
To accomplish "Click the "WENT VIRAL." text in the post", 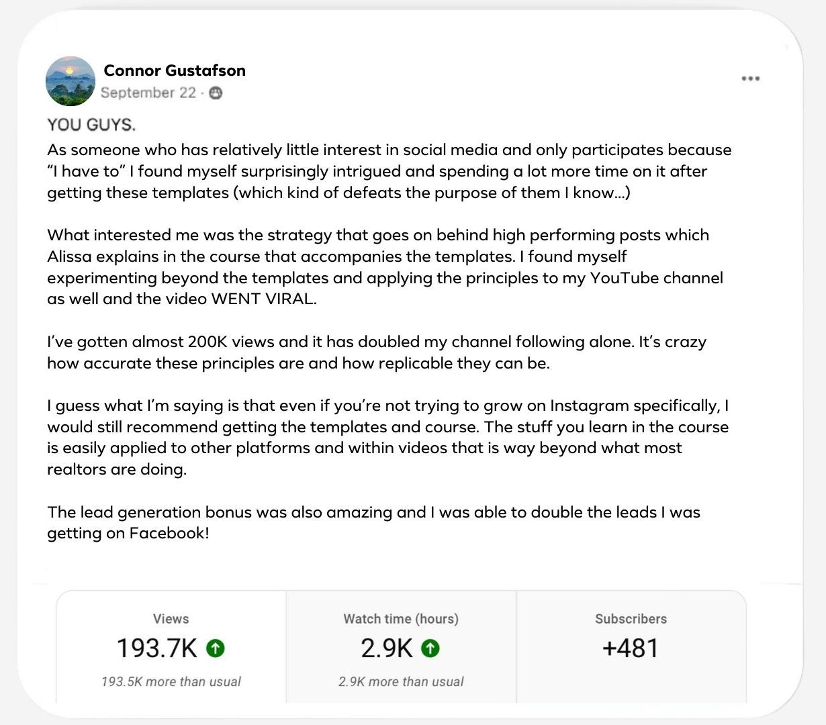I will coord(264,299).
